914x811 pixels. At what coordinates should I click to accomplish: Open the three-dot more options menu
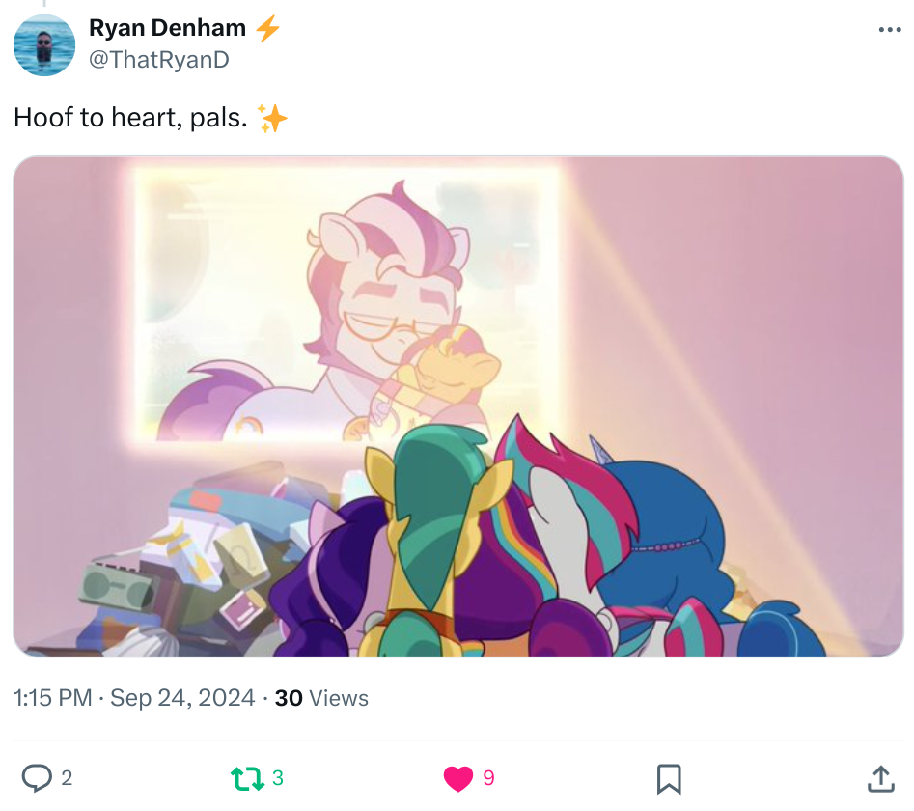[x=890, y=30]
